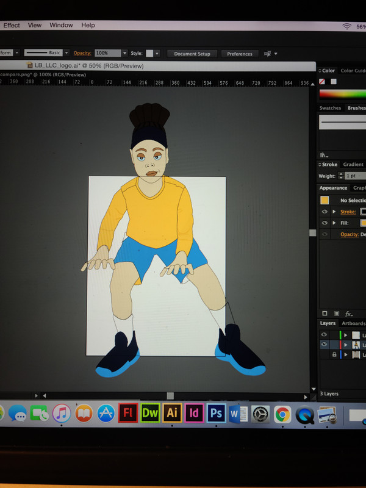
Task: Open Brush Libraries menu icon
Action: coord(324,155)
